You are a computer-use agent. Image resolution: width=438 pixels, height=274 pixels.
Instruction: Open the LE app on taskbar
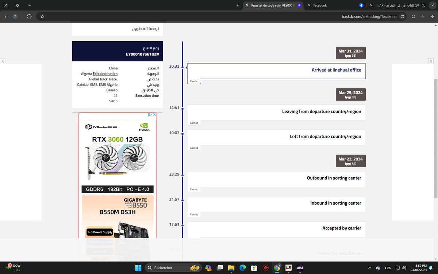[288, 268]
